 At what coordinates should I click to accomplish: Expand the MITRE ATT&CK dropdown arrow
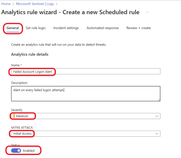(x=157, y=134)
